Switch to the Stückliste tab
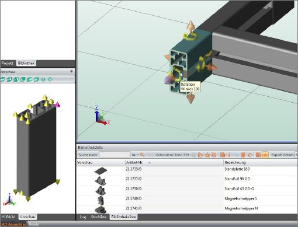298x227 pixels. click(99, 217)
